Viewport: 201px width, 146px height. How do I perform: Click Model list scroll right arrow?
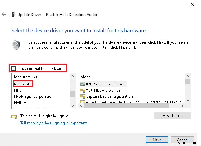click(x=183, y=106)
